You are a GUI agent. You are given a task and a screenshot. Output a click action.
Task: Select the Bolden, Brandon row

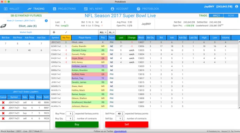(144, 70)
